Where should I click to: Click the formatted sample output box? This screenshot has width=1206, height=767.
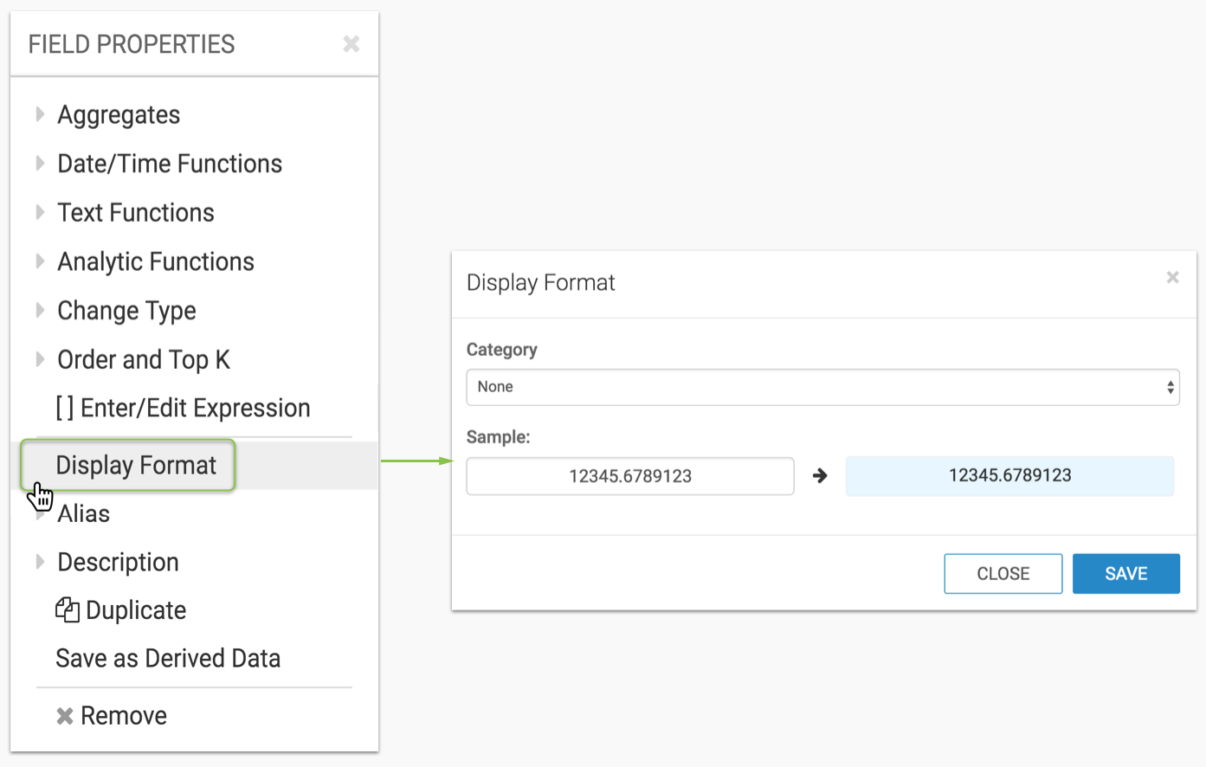click(x=1009, y=475)
